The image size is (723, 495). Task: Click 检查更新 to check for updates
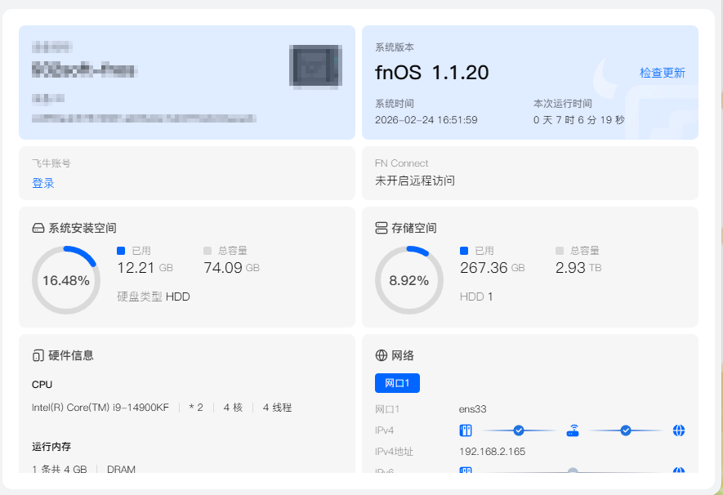(x=663, y=73)
